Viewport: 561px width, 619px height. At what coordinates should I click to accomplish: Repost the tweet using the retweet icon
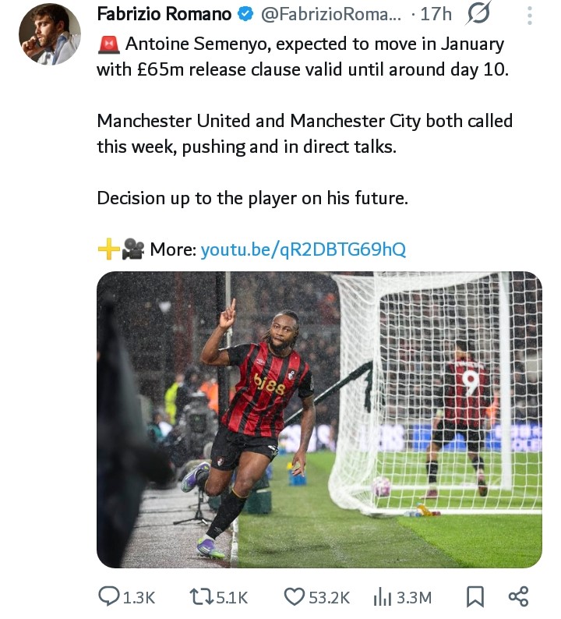click(200, 596)
